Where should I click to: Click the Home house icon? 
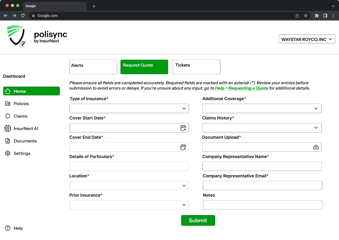pyautogui.click(x=7, y=91)
